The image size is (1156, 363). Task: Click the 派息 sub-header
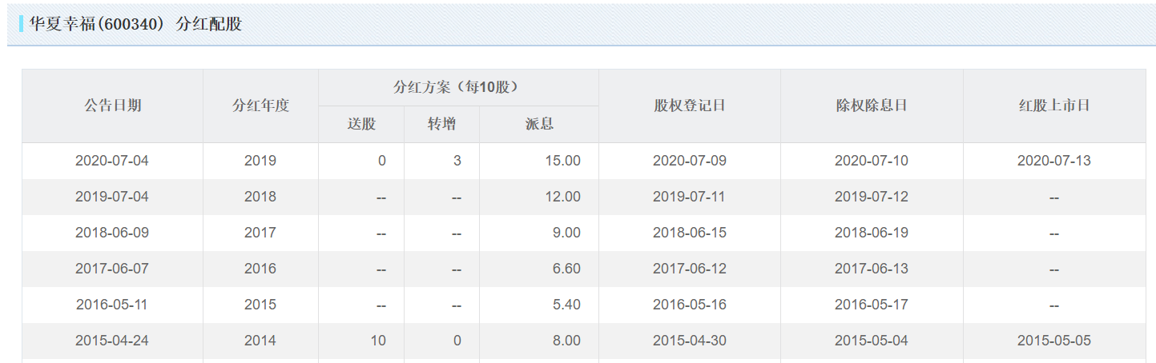(x=539, y=124)
